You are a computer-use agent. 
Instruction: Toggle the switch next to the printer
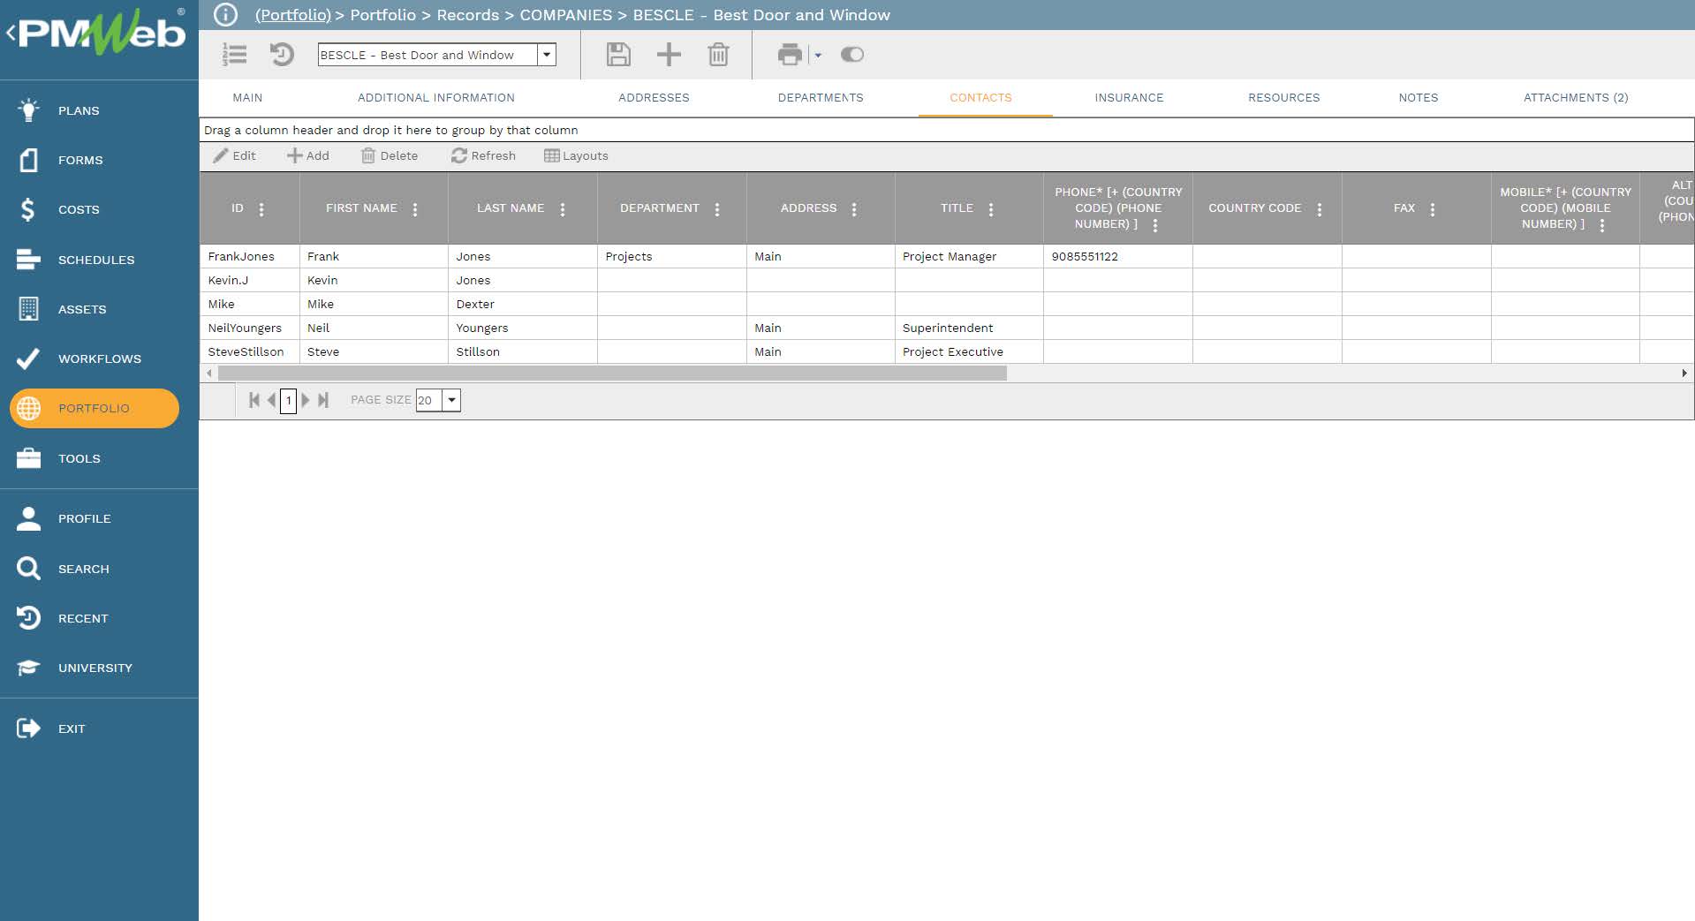tap(851, 55)
